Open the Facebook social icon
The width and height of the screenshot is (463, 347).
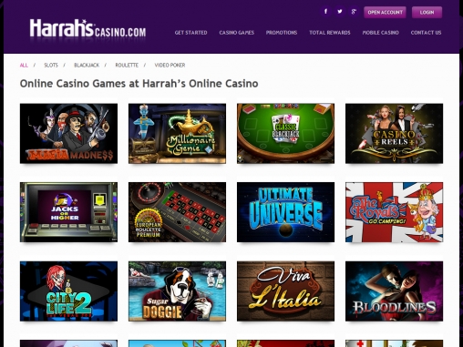(x=325, y=12)
